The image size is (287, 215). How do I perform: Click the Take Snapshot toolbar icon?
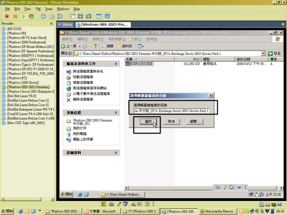coord(43,16)
